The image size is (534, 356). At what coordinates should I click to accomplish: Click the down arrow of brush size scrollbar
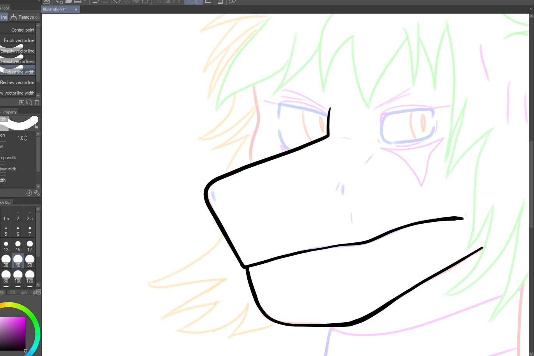(x=38, y=284)
